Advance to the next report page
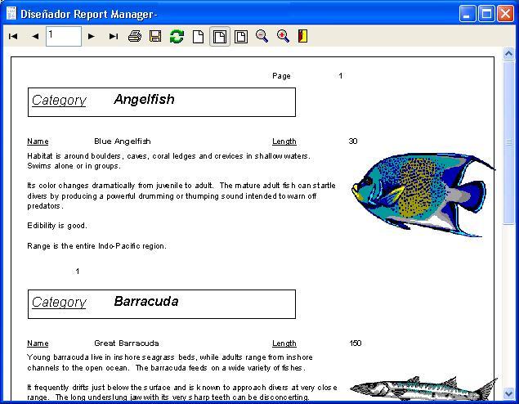The width and height of the screenshot is (519, 404). click(91, 36)
